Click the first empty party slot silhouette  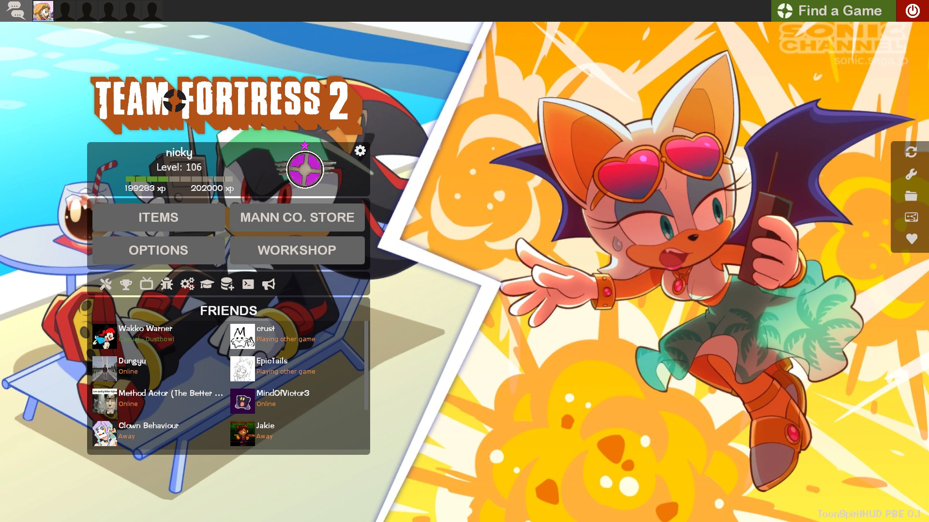click(x=65, y=11)
